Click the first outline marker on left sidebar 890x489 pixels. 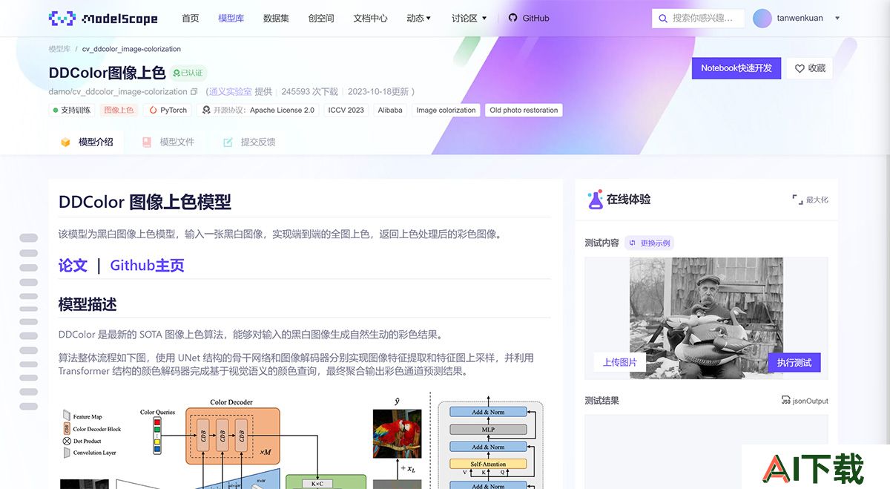click(x=29, y=238)
